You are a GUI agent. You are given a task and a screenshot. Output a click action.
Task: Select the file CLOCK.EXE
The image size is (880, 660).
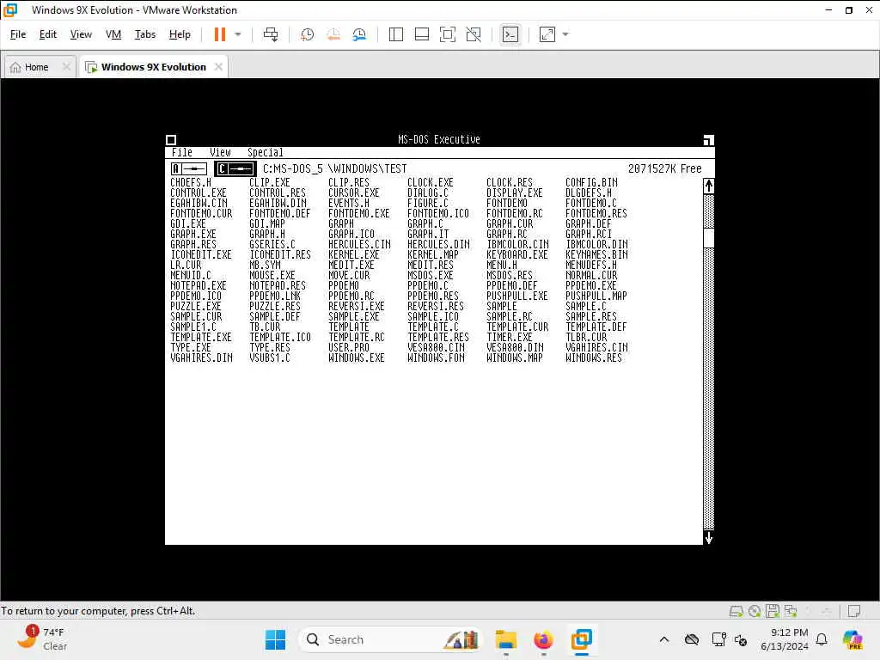tap(431, 183)
